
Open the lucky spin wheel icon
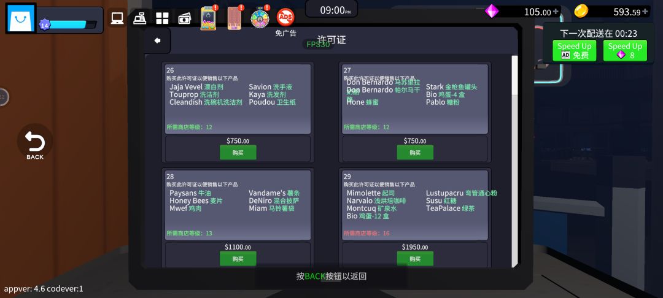pyautogui.click(x=260, y=18)
